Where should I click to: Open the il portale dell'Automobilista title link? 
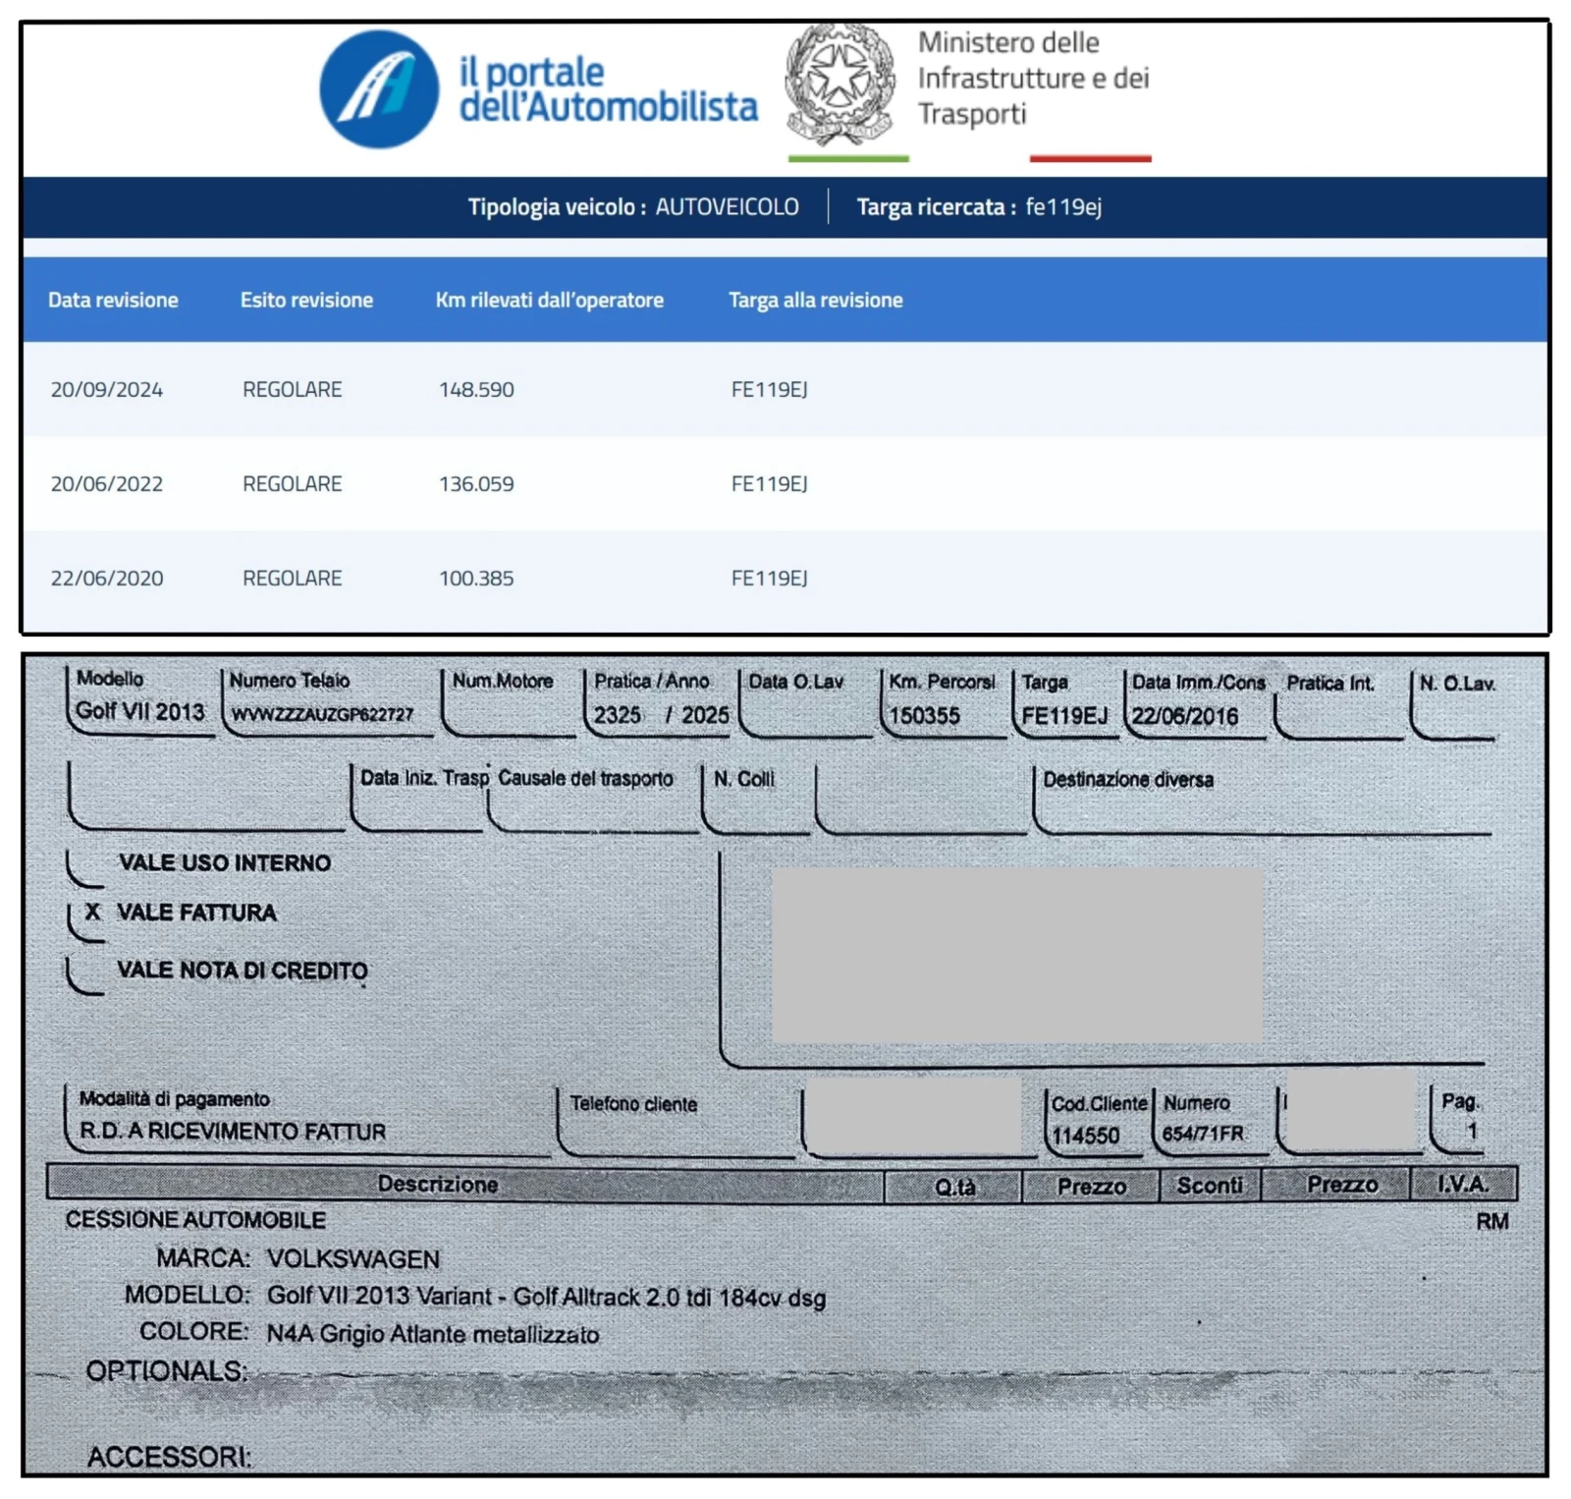point(608,89)
